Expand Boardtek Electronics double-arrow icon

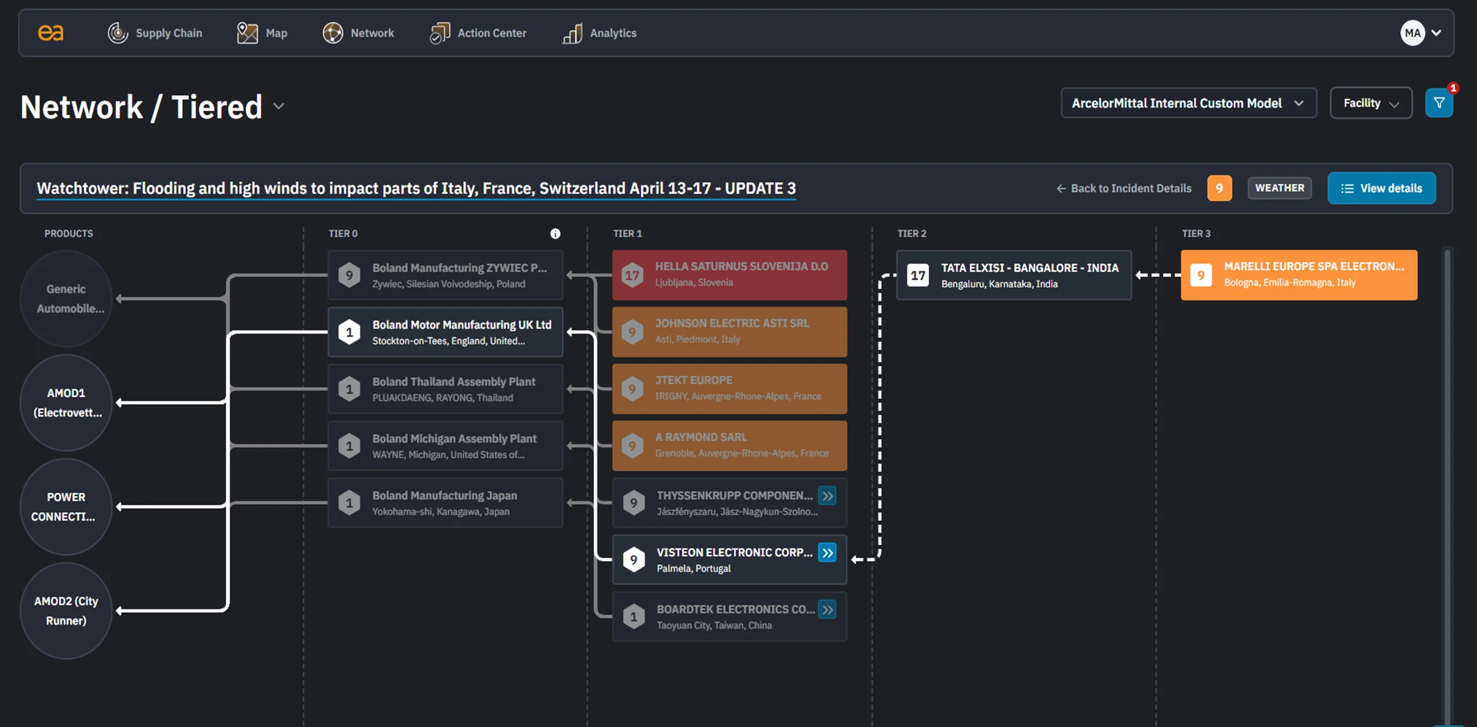pos(827,610)
